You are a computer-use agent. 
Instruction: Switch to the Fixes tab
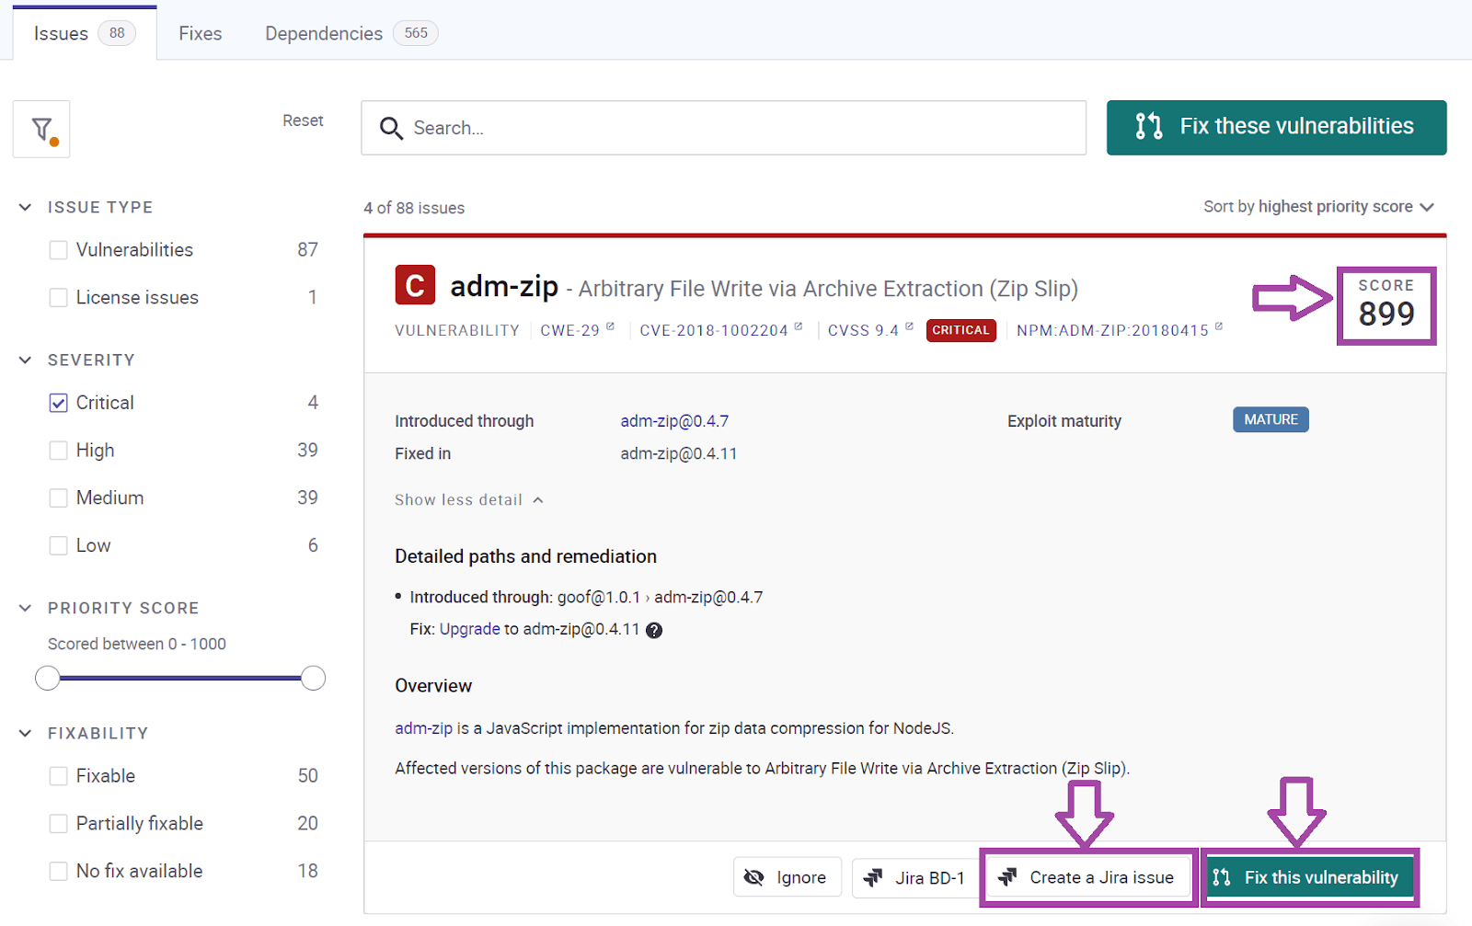[x=200, y=33]
